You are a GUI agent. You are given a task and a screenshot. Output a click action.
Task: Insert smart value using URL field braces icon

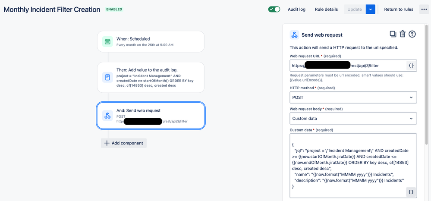[x=411, y=66]
